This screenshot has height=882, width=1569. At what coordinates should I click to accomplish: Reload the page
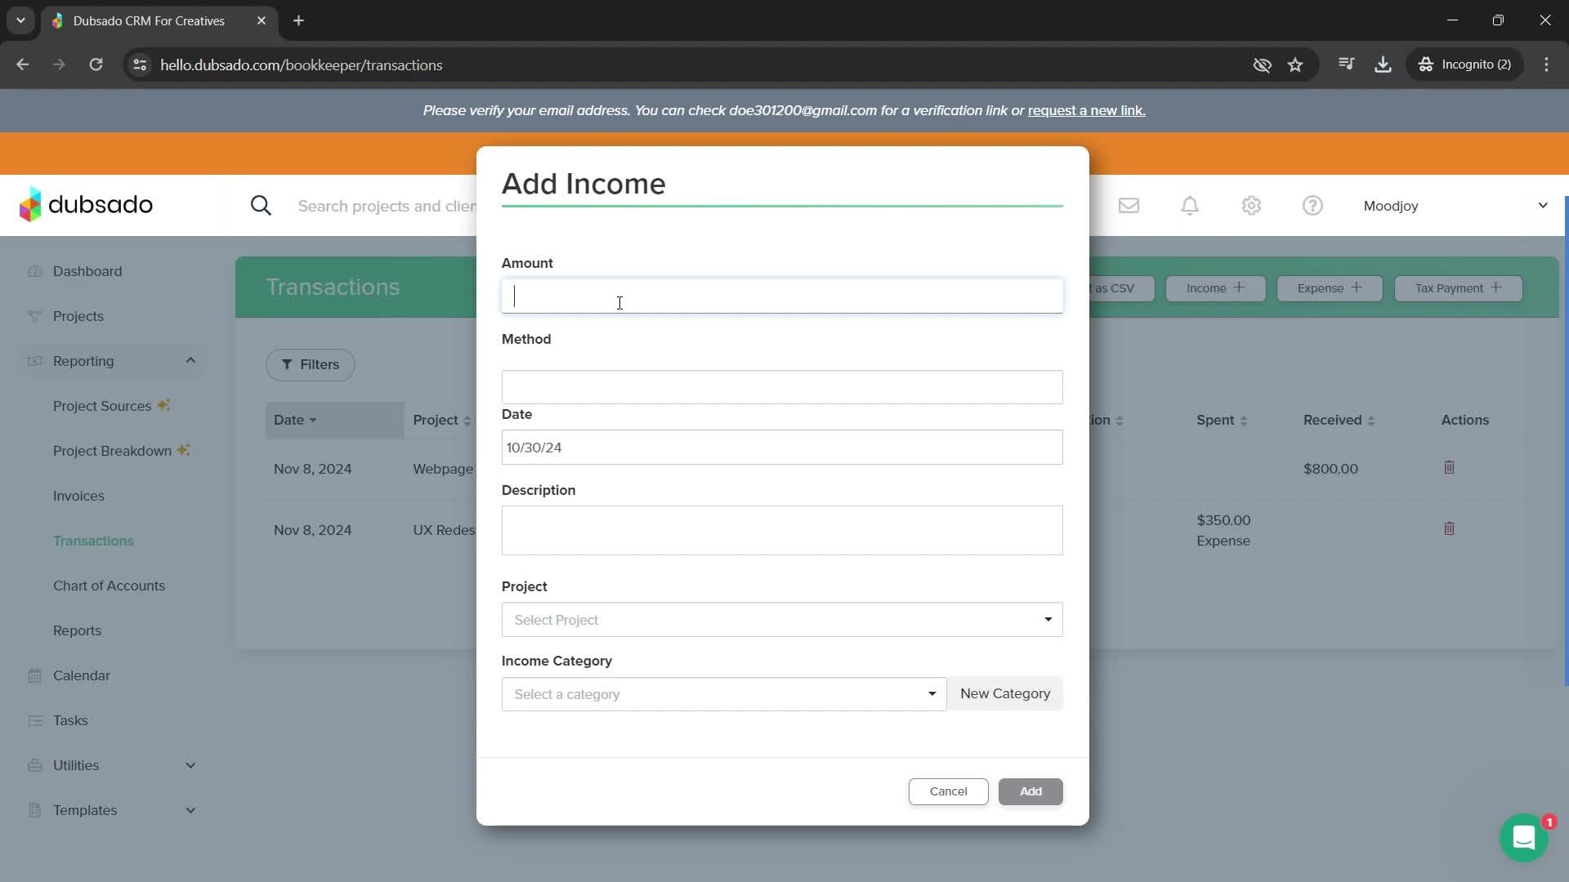(x=96, y=65)
